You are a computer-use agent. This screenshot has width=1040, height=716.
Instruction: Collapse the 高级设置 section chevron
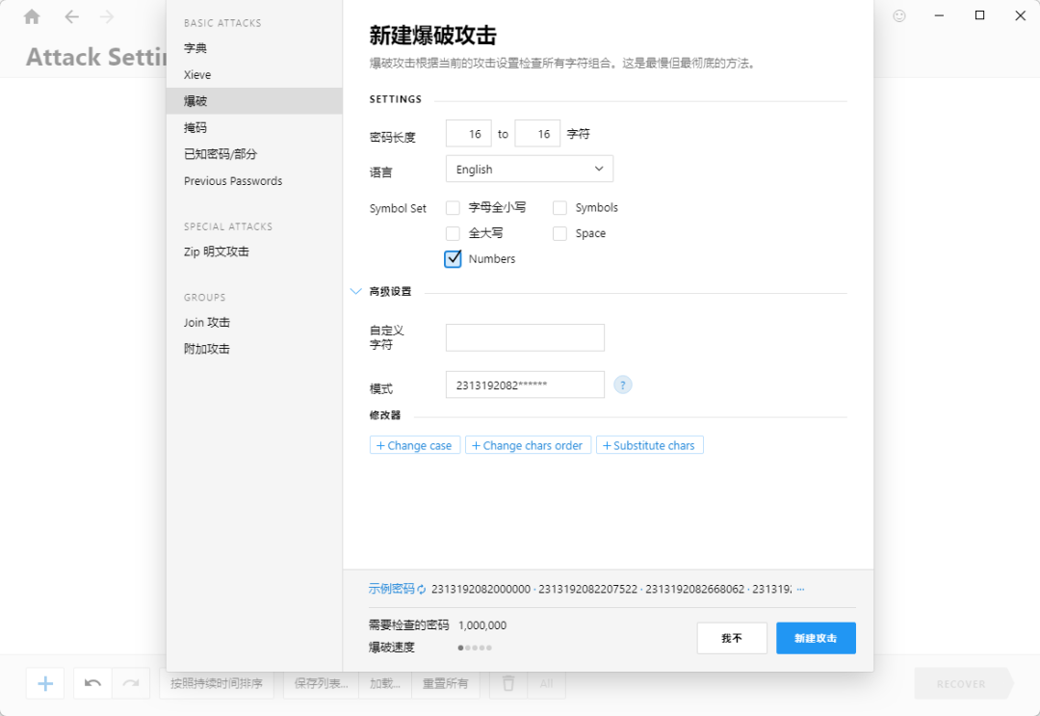[355, 291]
